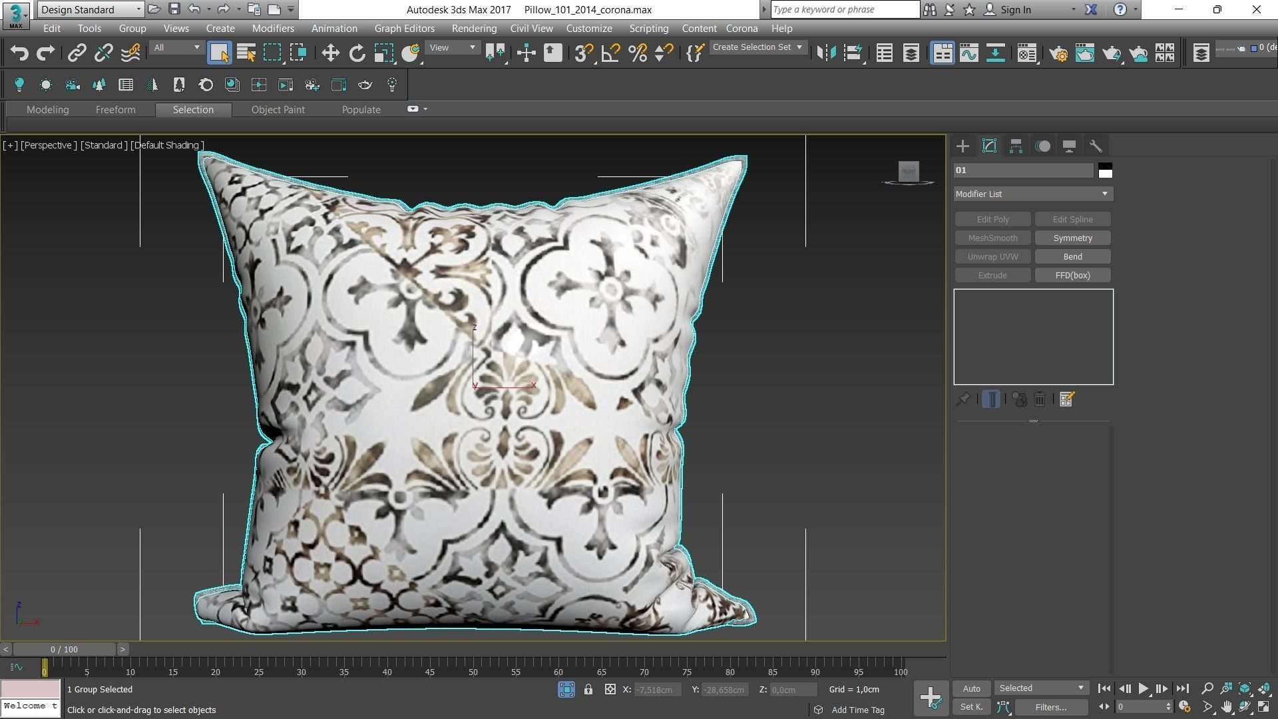This screenshot has width=1278, height=719.
Task: Open the Design Standard workspace dropdown
Action: pos(91,9)
